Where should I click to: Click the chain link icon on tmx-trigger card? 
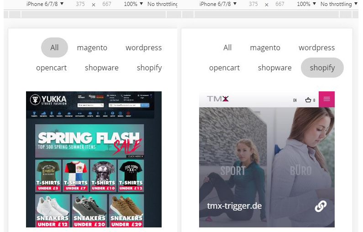(321, 206)
